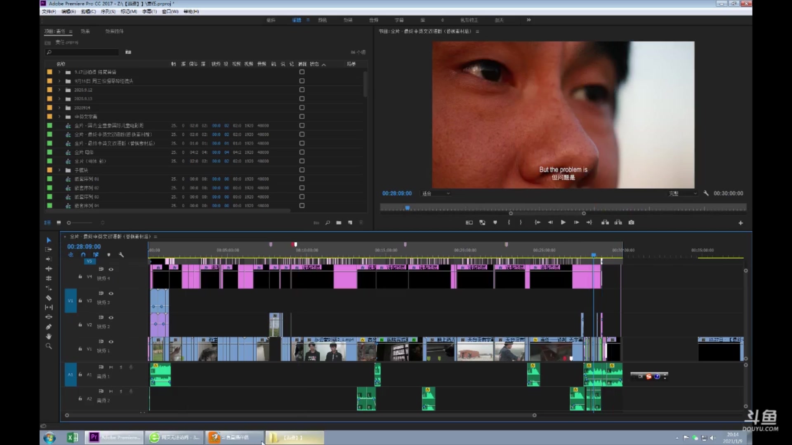Image resolution: width=792 pixels, height=445 pixels.
Task: Open 标记(M) menu
Action: (x=129, y=12)
